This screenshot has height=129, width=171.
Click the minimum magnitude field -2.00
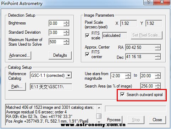(x=118, y=76)
